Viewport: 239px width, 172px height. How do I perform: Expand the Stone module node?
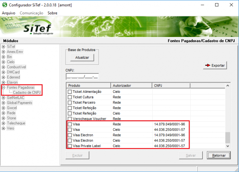[3, 118]
